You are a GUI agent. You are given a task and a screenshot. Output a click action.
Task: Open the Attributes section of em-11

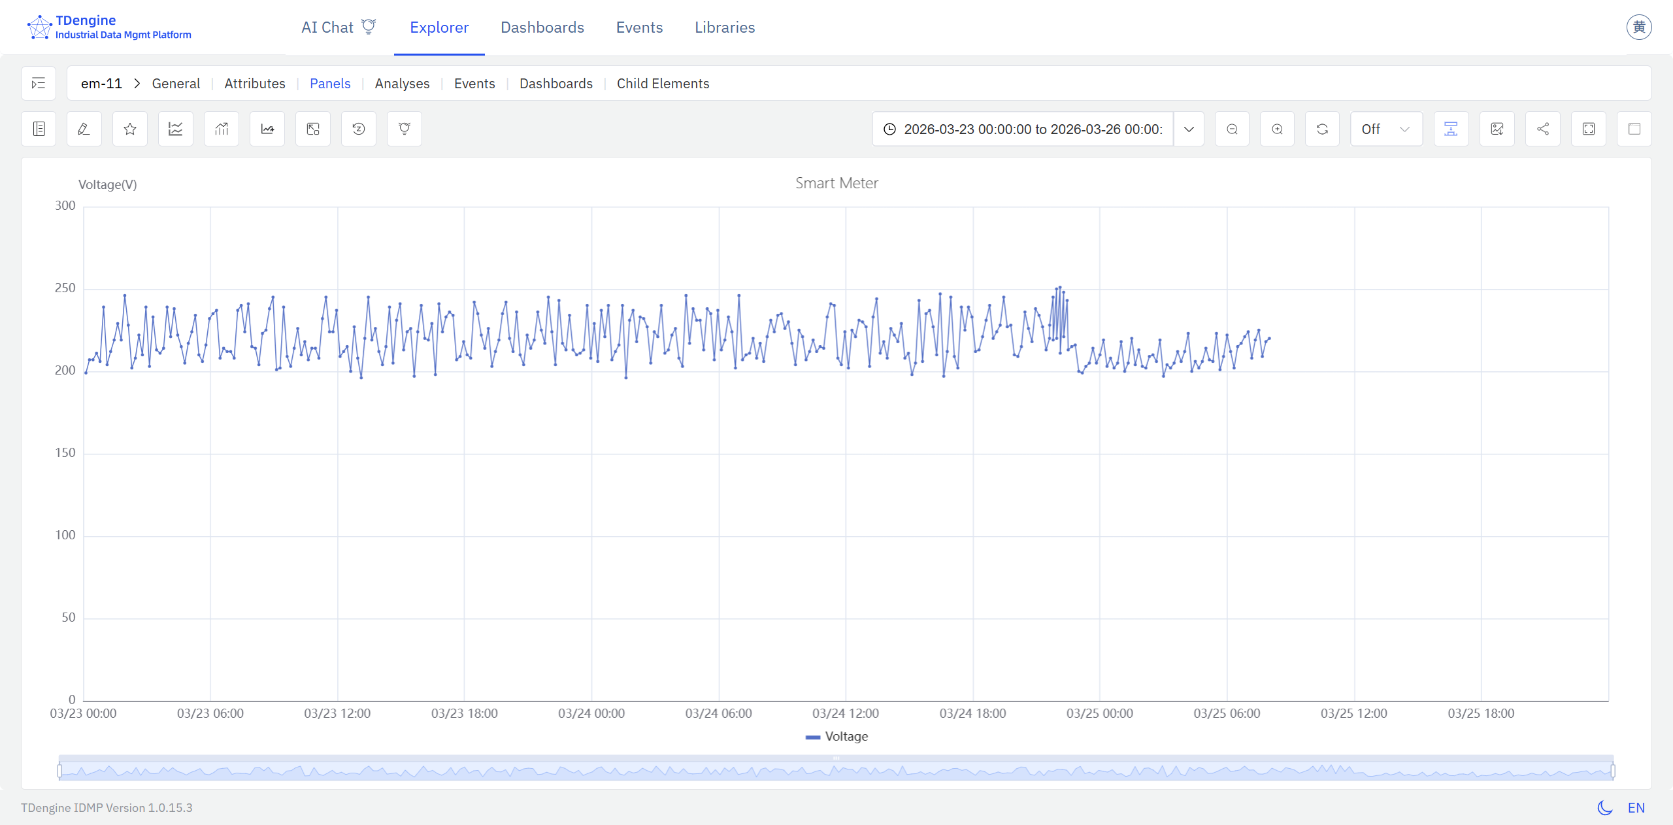point(254,84)
